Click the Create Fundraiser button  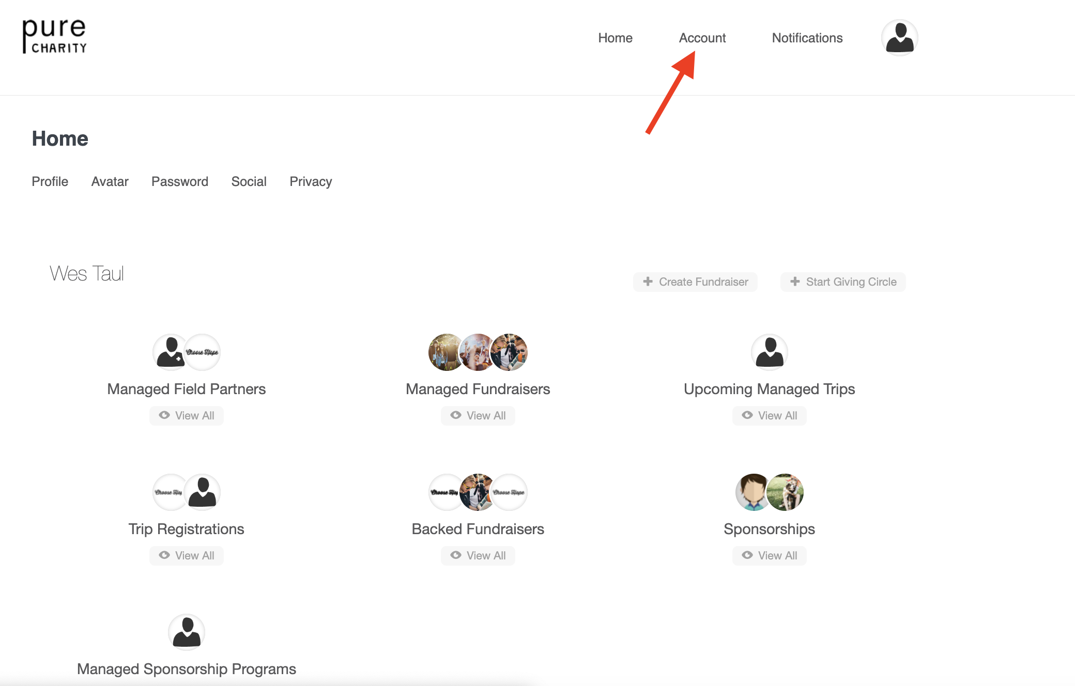695,282
